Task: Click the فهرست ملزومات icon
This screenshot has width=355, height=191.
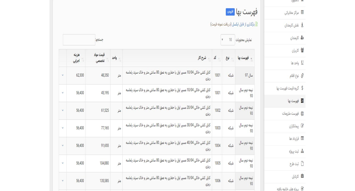Action: coord(302,114)
